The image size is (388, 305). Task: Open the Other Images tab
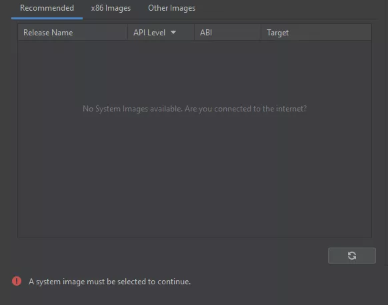click(x=171, y=8)
